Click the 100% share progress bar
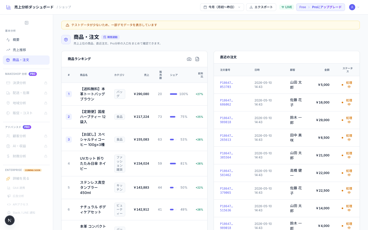The width and height of the screenshot is (368, 230). pos(174,94)
